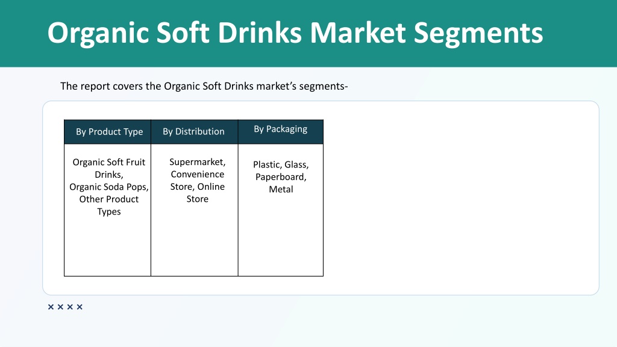Click the 'Supermarket,' text in the distribution column
Viewport: 617px width, 347px height.
tap(198, 162)
